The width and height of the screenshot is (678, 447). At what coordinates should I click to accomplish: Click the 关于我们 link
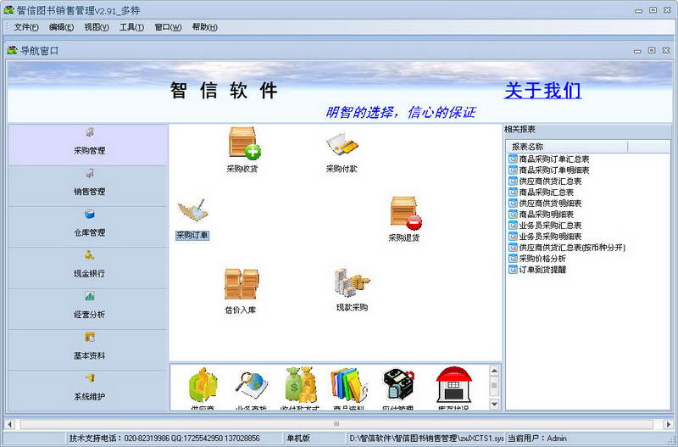coord(542,91)
